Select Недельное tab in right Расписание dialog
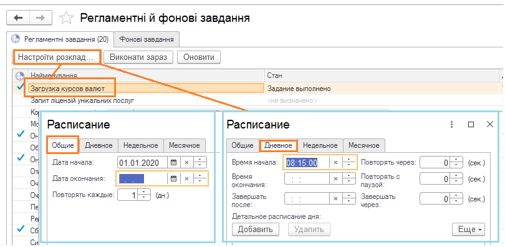This screenshot has height=247, width=505. click(x=320, y=145)
